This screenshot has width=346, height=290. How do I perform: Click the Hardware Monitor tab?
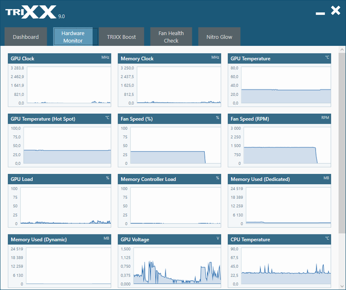73,37
